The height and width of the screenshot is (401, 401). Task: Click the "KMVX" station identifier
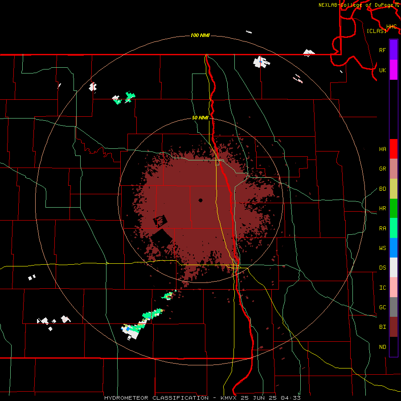click(x=228, y=398)
